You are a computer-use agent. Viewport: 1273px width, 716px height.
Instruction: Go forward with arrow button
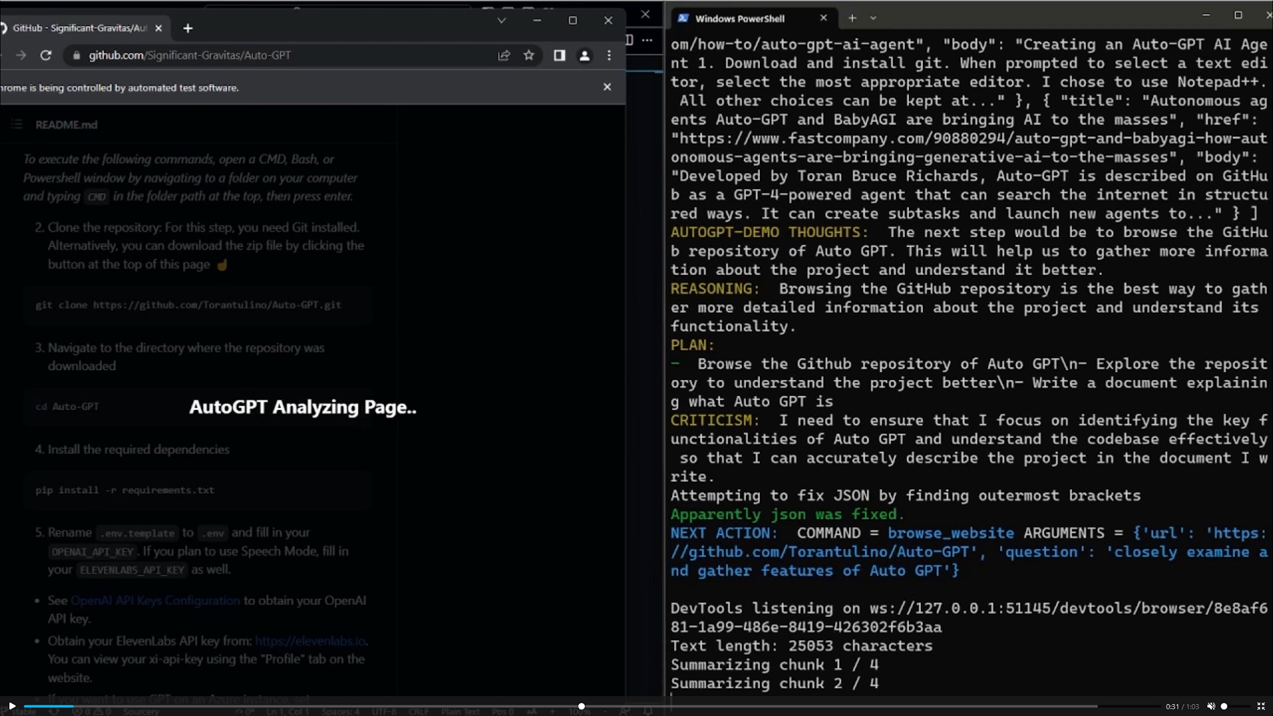coord(21,56)
